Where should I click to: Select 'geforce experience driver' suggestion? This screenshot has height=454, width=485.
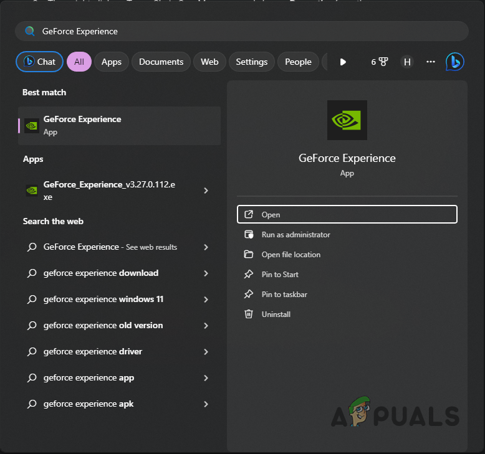click(x=120, y=352)
